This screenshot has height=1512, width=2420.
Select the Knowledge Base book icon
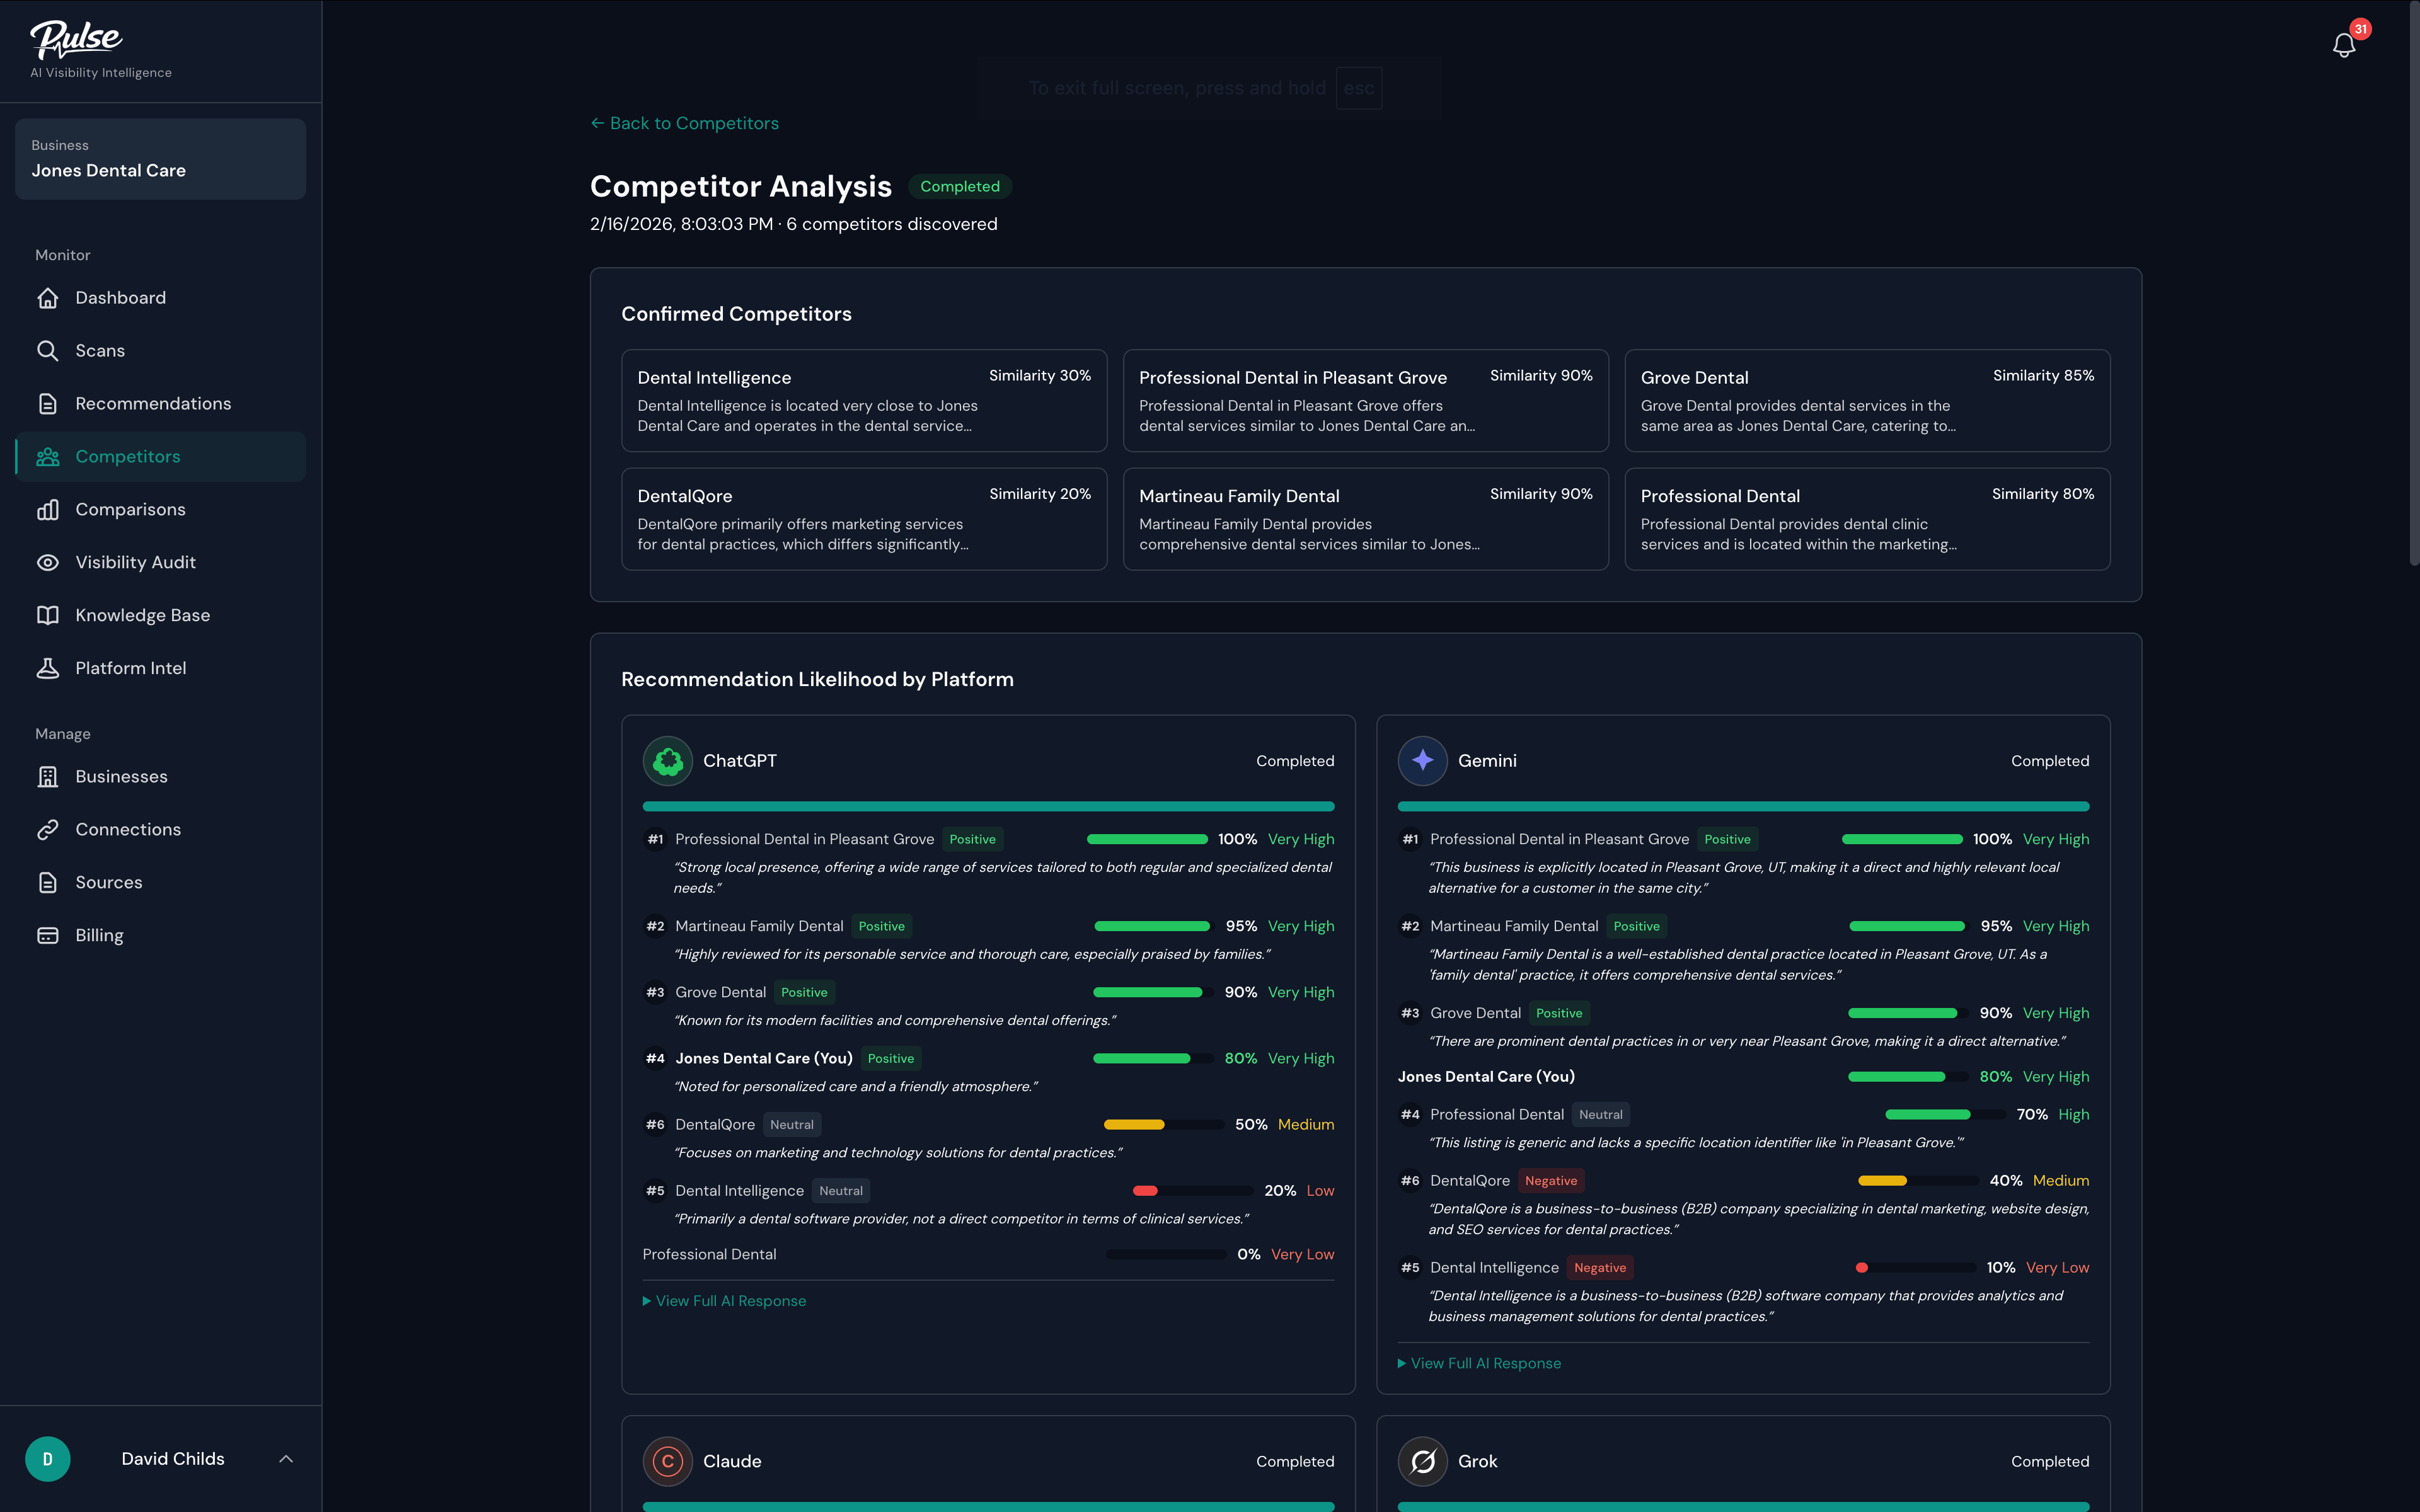coord(48,615)
